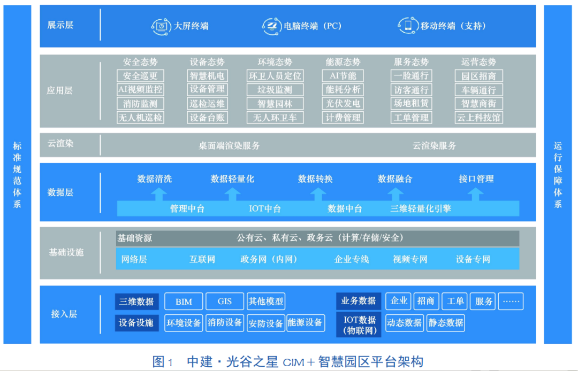Click the 设备态势 column heading
This screenshot has height=371, width=578.
207,61
